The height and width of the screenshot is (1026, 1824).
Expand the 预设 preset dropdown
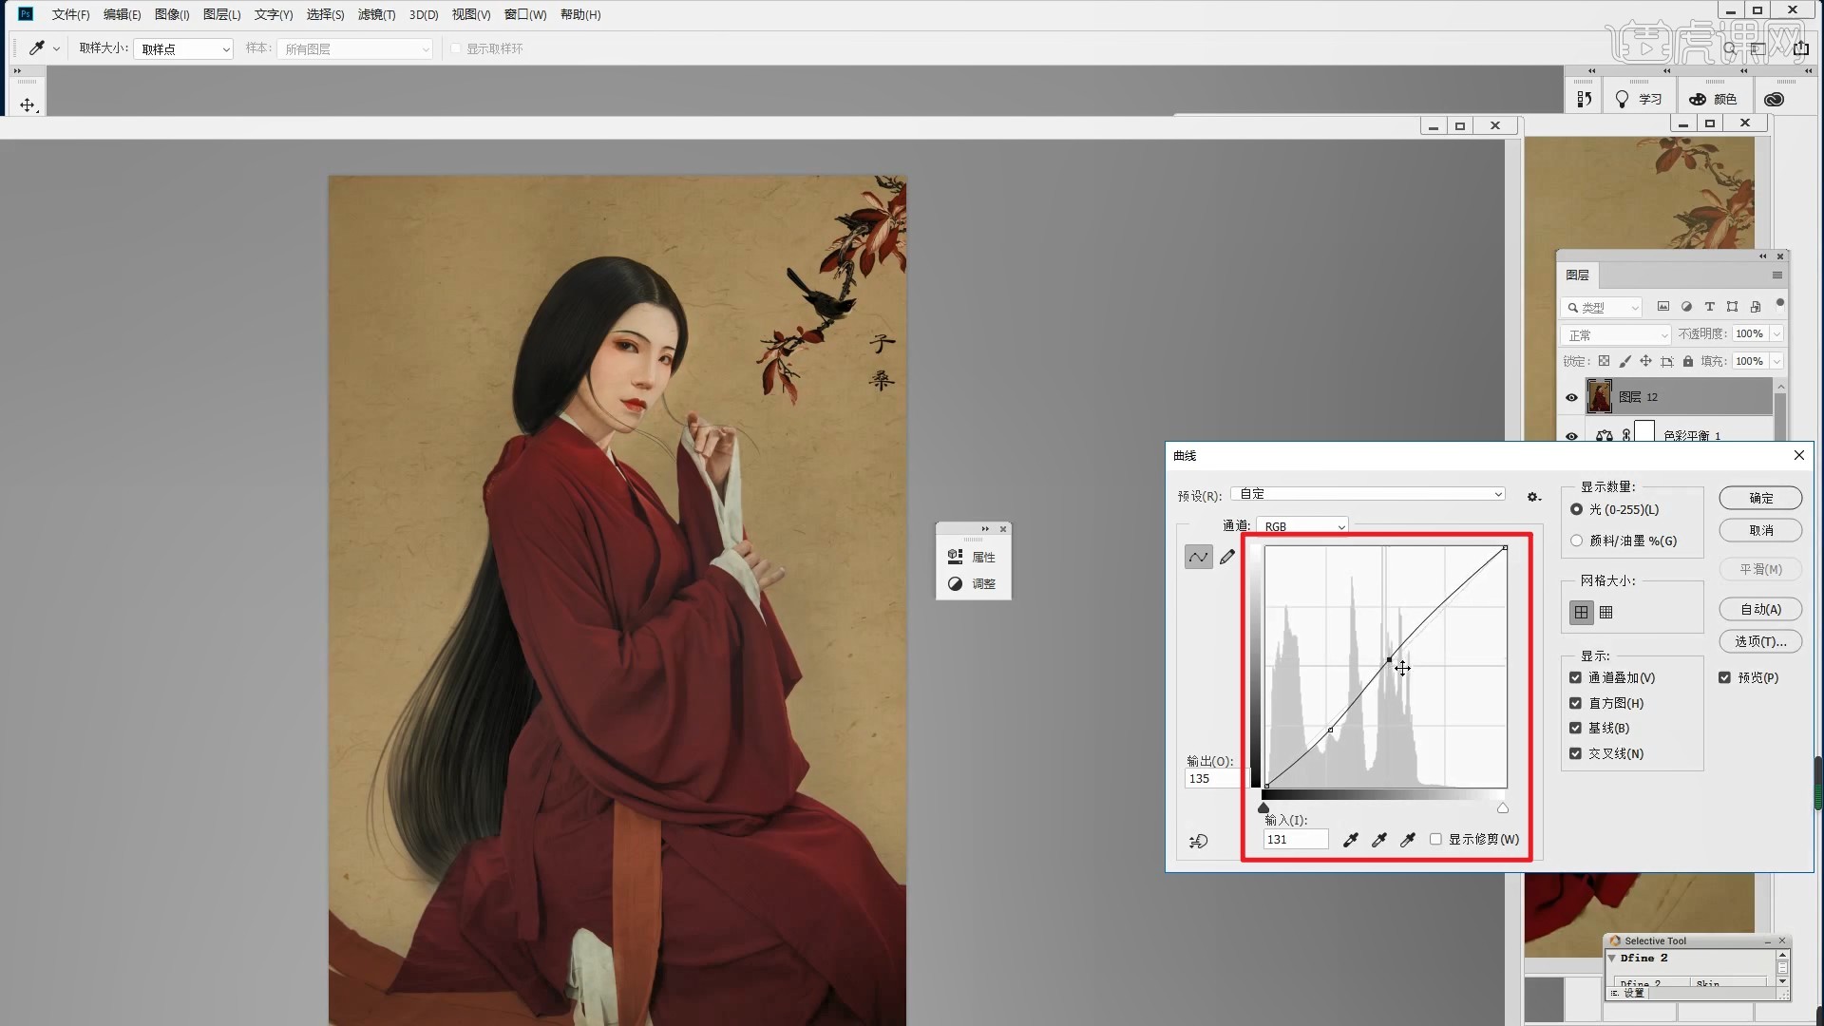[x=1368, y=494]
